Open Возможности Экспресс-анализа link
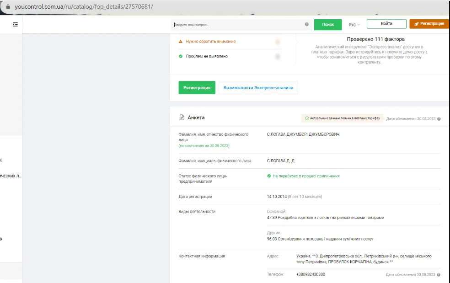Screen dimensions: 450x283 pos(258,87)
